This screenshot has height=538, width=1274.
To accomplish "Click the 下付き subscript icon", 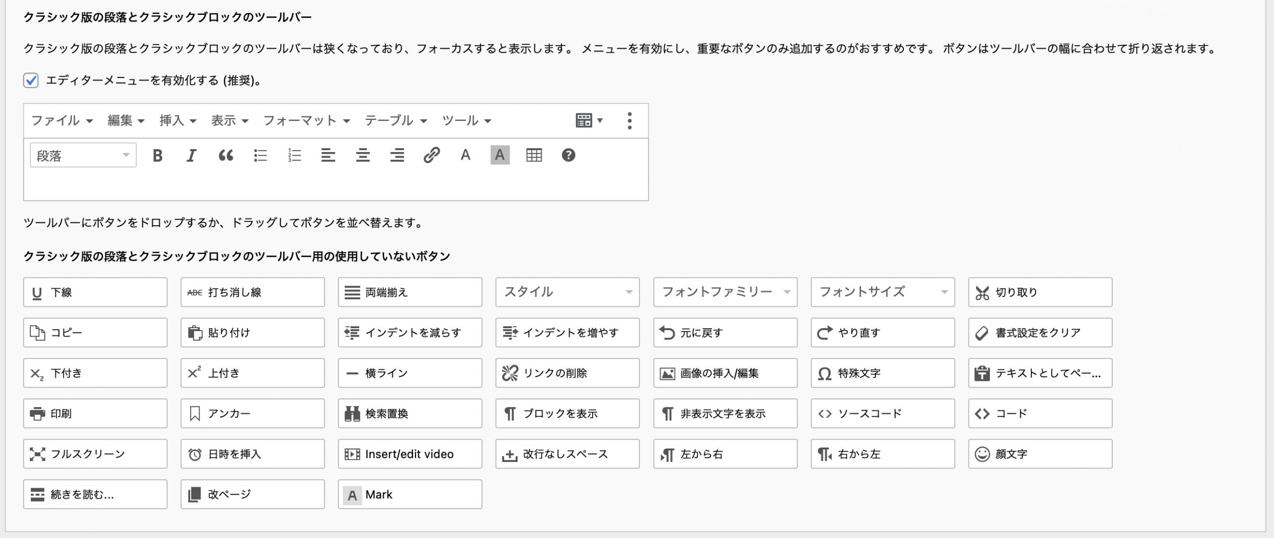I will 37,374.
